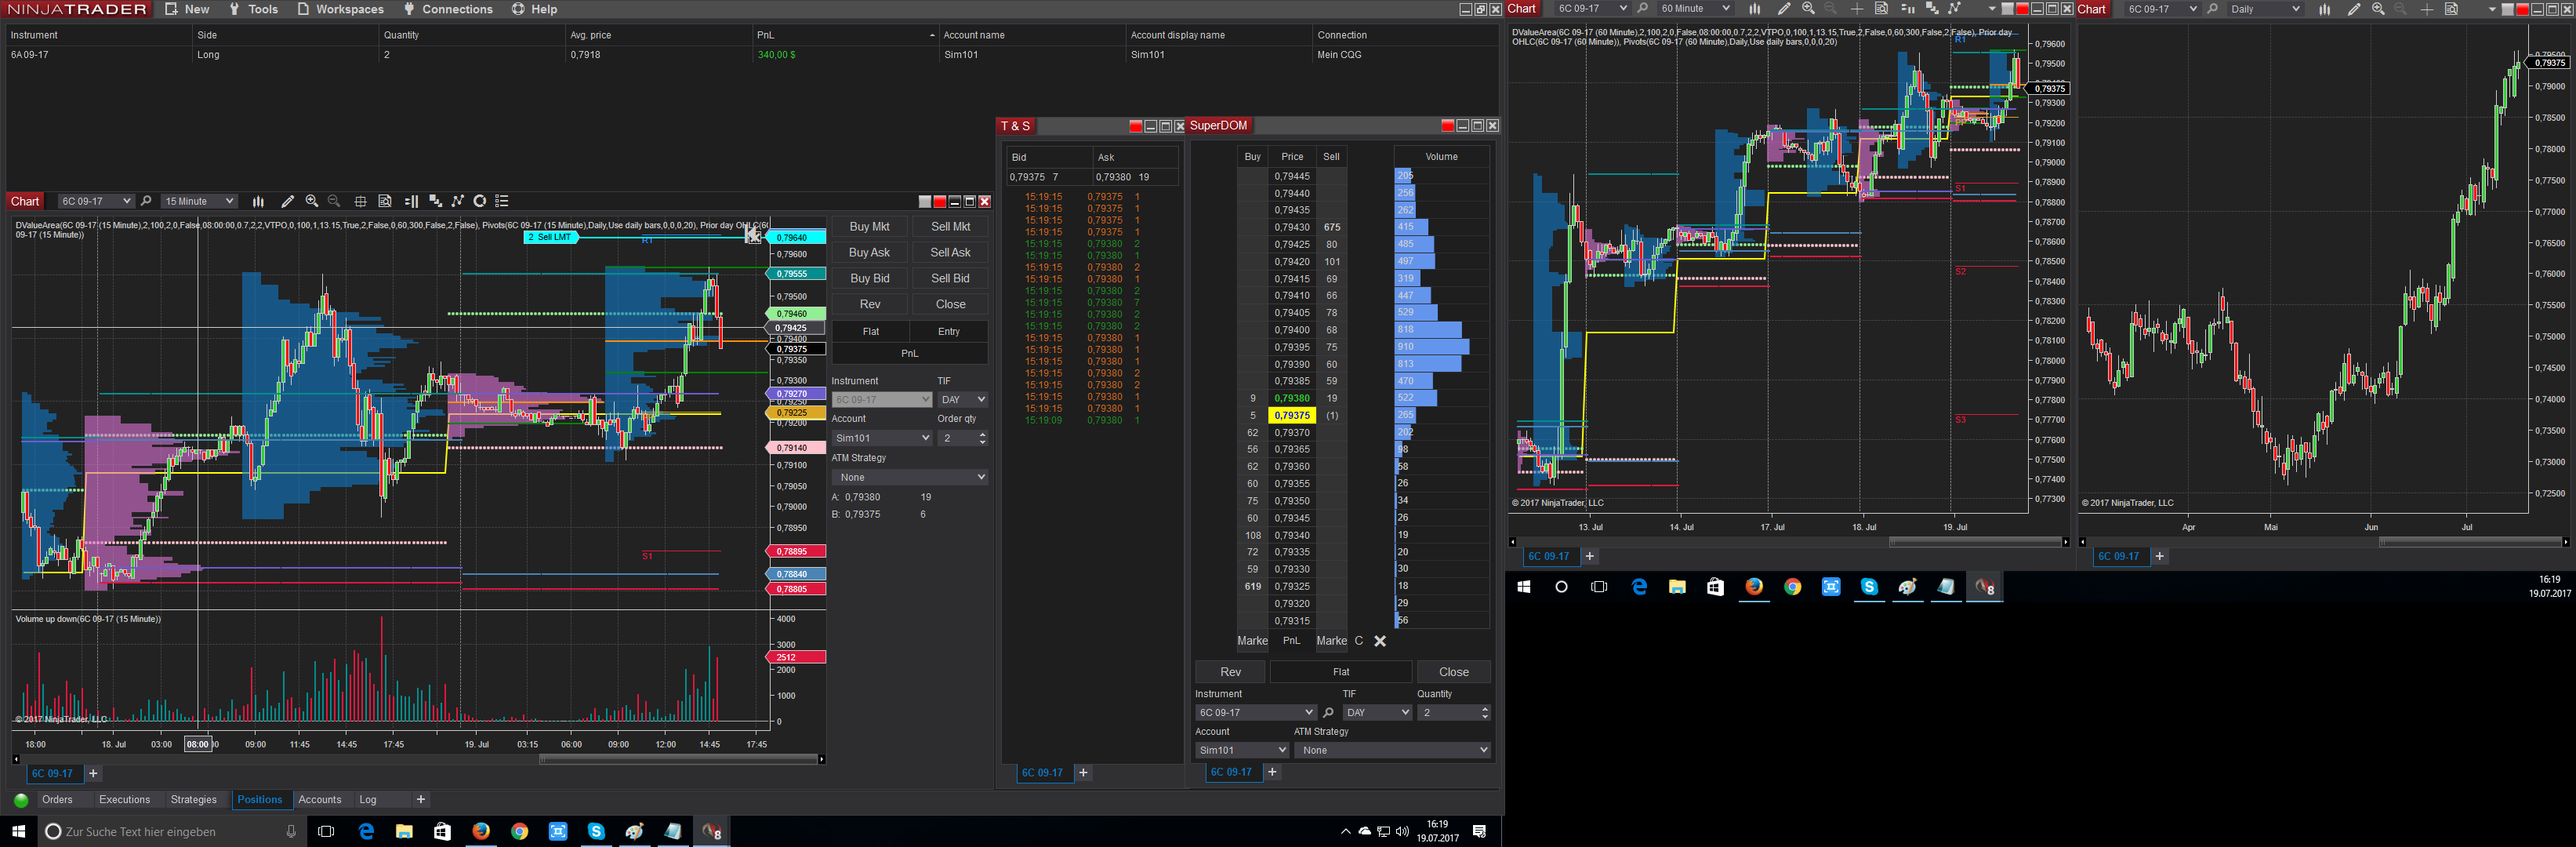Open strategies icon in 60 Minute chart
2576x847 pixels.
click(x=1954, y=9)
